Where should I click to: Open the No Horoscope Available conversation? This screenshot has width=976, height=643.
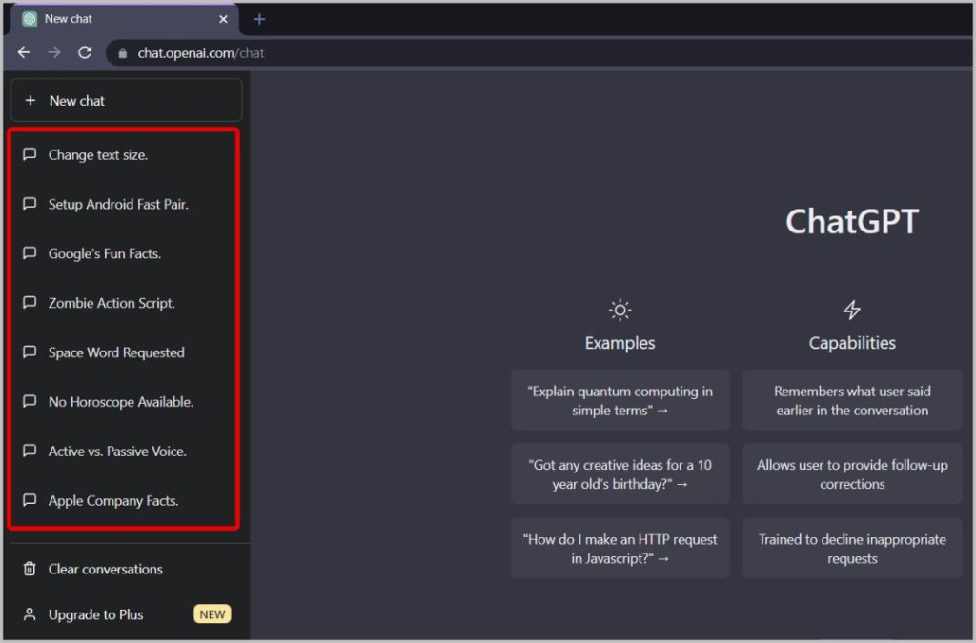[125, 402]
